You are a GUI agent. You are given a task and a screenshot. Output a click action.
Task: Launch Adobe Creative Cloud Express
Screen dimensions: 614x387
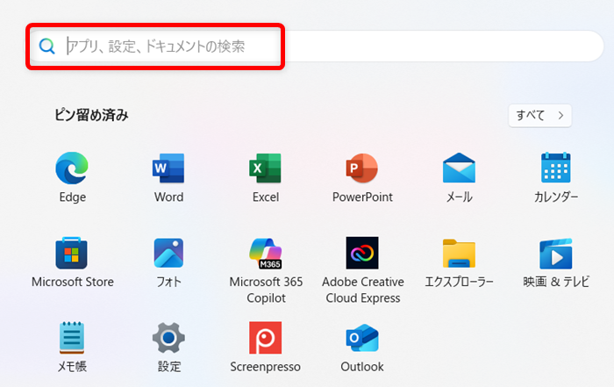click(x=362, y=253)
